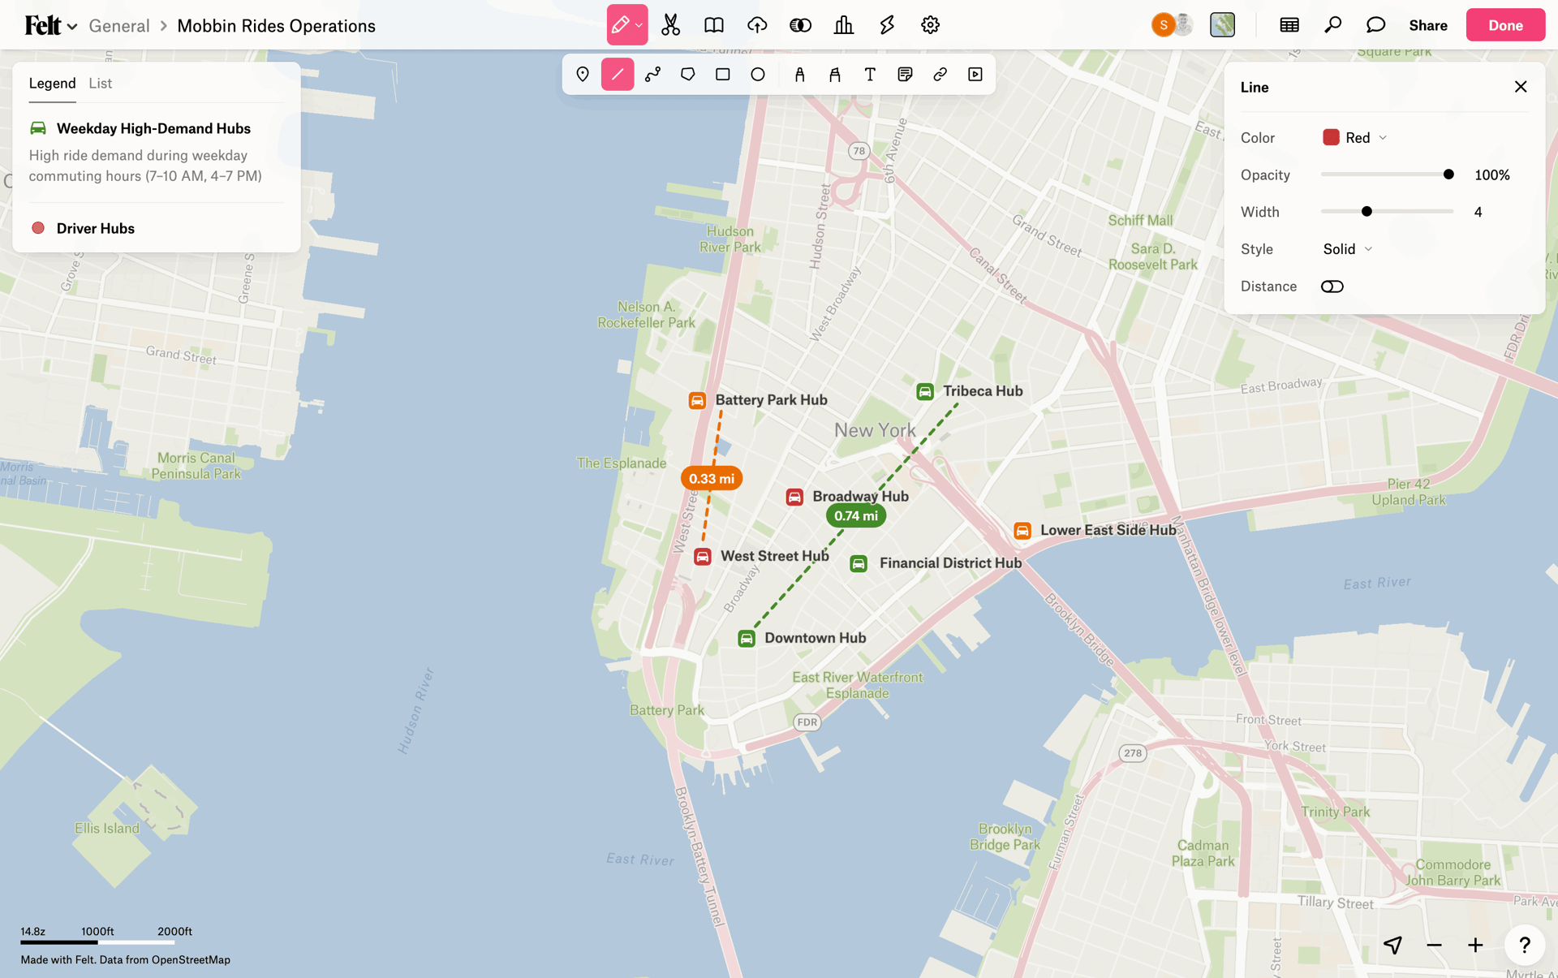The image size is (1558, 978).
Task: Select the Route tool
Action: pos(652,75)
